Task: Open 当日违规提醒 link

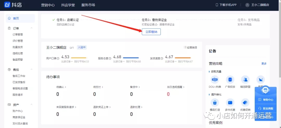Action: click(176, 87)
